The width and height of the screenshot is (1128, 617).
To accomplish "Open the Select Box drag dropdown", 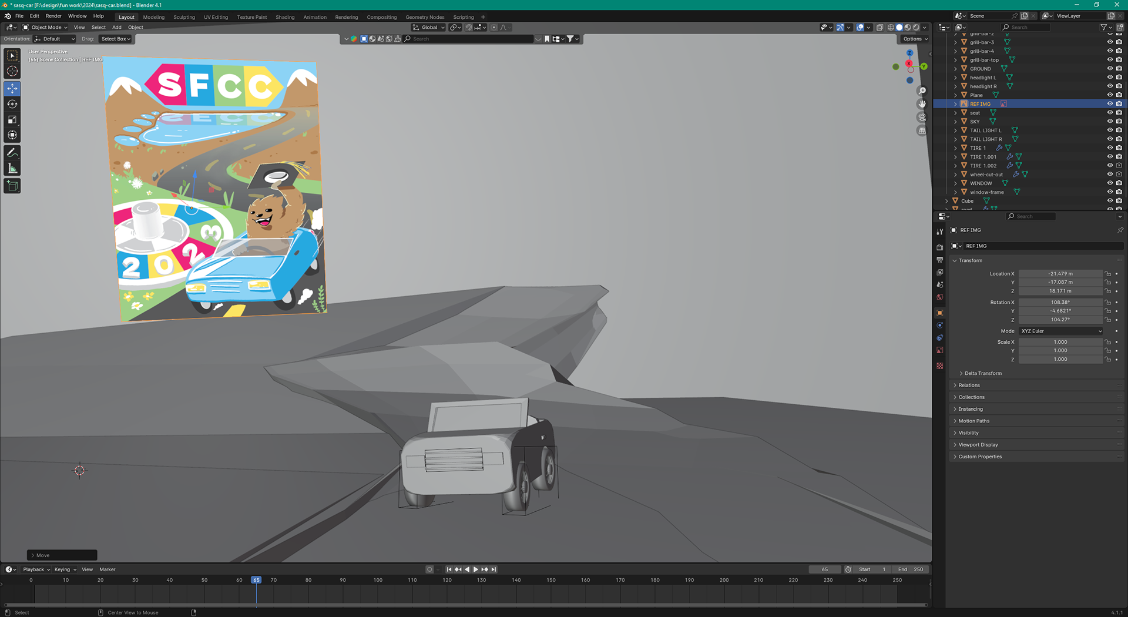I will point(115,39).
